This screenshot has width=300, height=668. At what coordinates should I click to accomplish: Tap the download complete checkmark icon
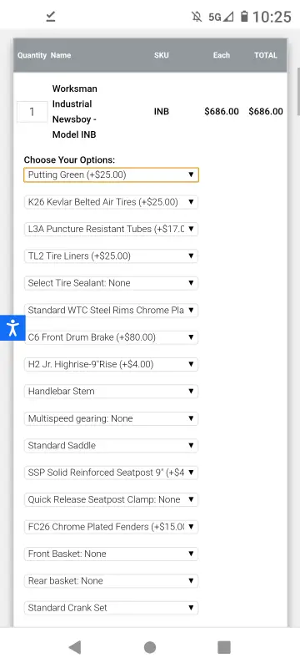point(51,16)
